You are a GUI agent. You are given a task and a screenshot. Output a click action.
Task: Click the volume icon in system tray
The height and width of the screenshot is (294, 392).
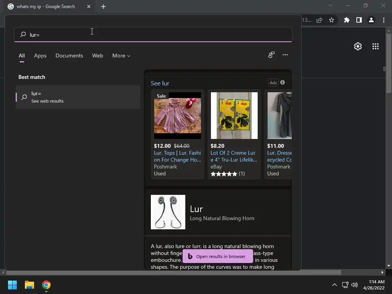coord(354,285)
